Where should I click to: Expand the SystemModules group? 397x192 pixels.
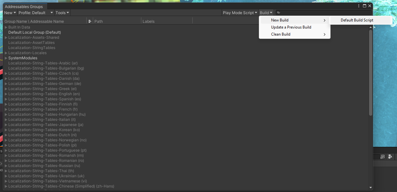[x=5, y=58]
